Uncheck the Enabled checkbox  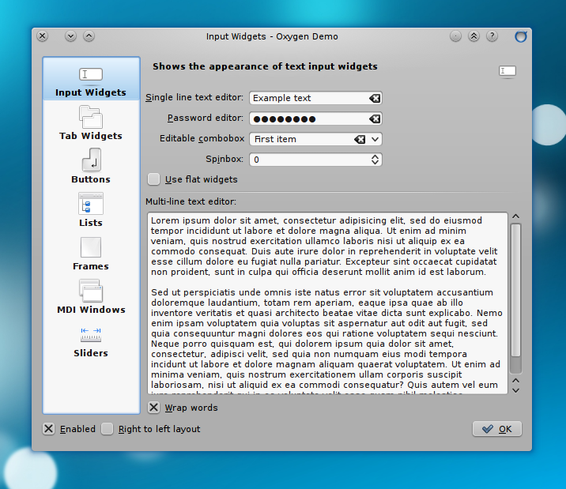pyautogui.click(x=49, y=429)
